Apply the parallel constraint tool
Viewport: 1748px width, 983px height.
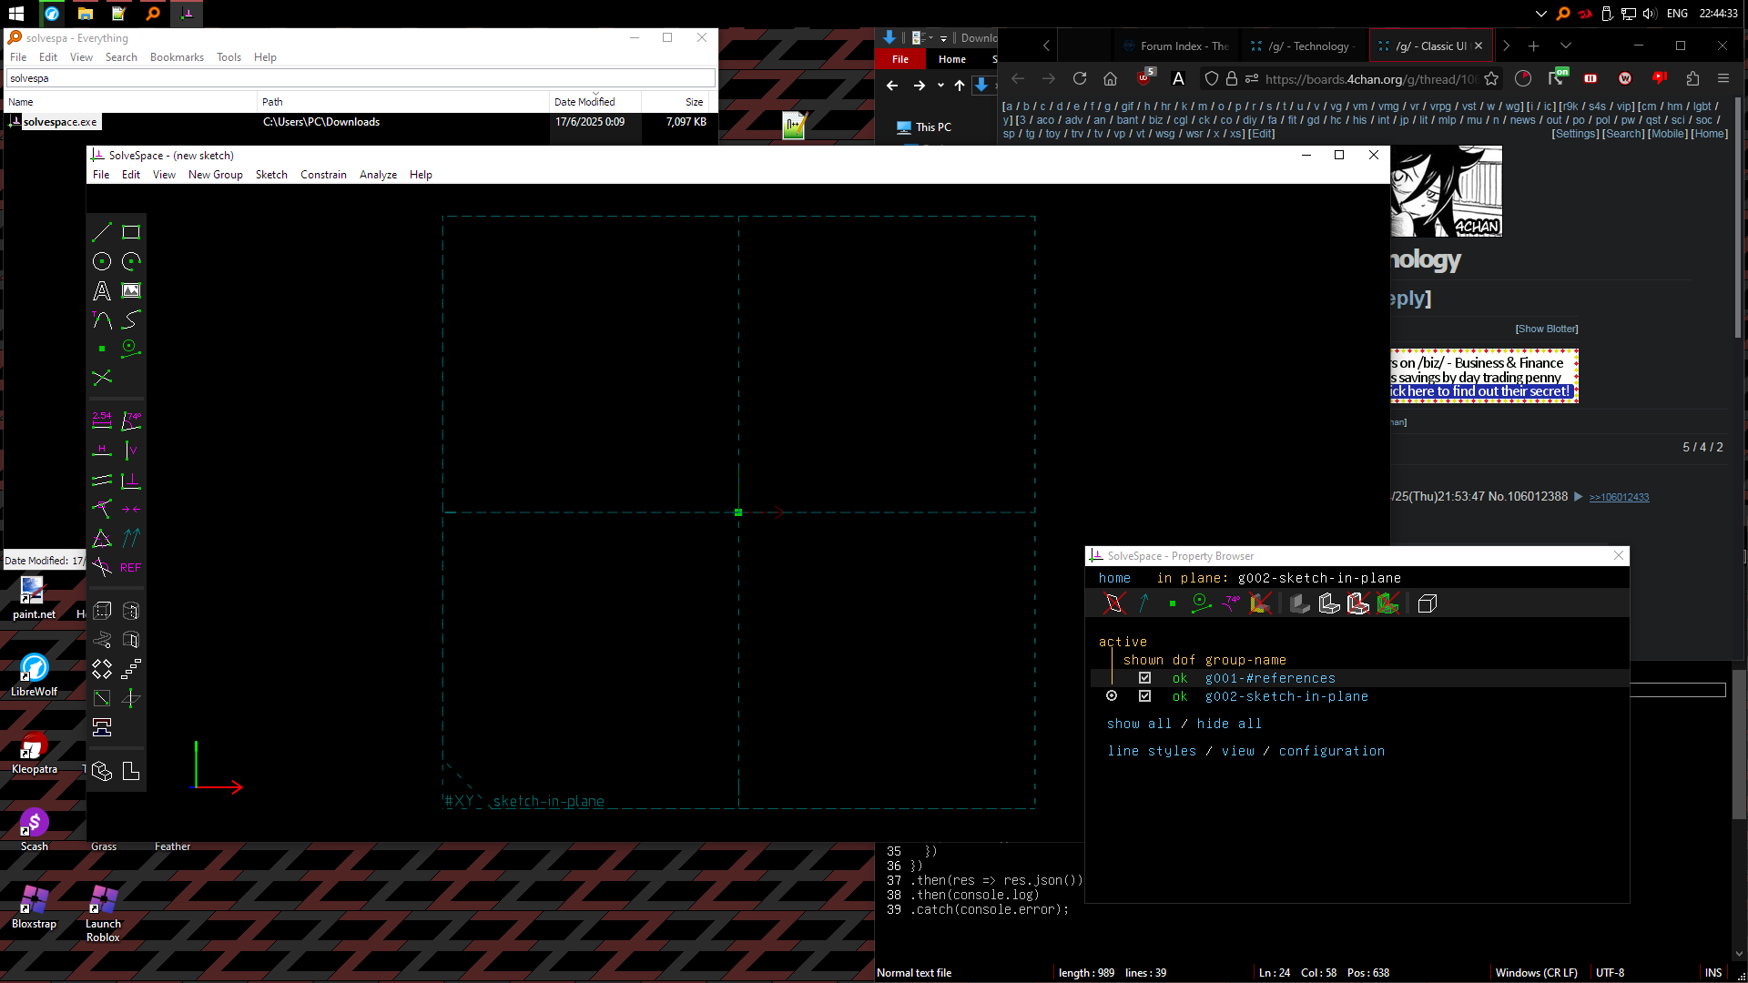102,480
